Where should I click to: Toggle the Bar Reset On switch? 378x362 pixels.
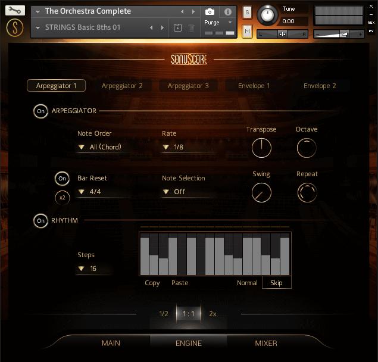click(x=62, y=179)
